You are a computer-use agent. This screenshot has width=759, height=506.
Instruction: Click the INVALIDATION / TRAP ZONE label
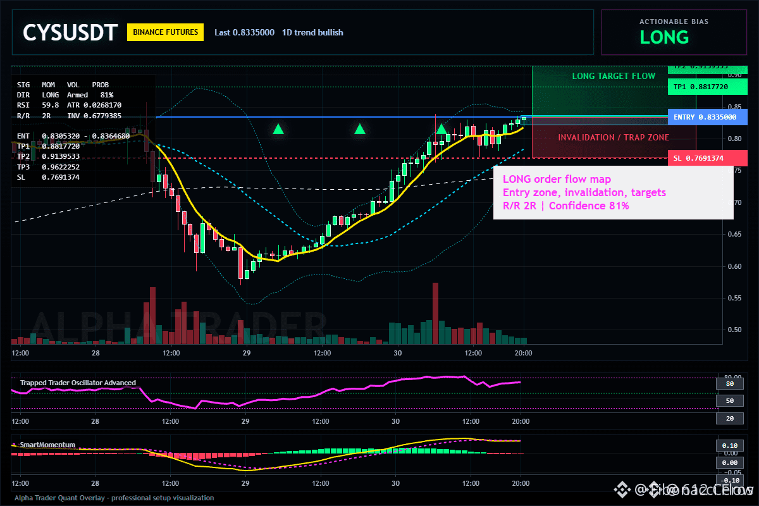[614, 137]
